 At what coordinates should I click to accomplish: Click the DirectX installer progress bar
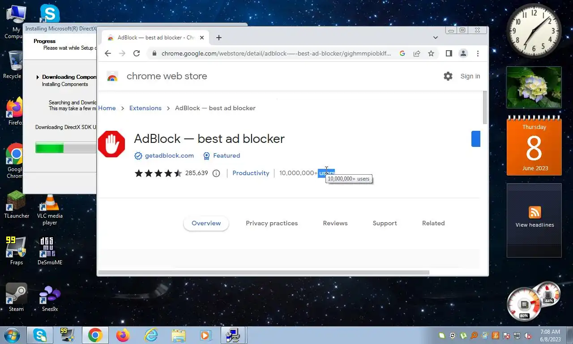pos(66,147)
